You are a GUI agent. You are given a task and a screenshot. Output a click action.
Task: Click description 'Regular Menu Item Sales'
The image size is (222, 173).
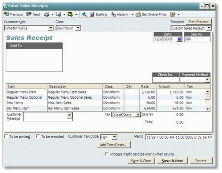click(67, 92)
